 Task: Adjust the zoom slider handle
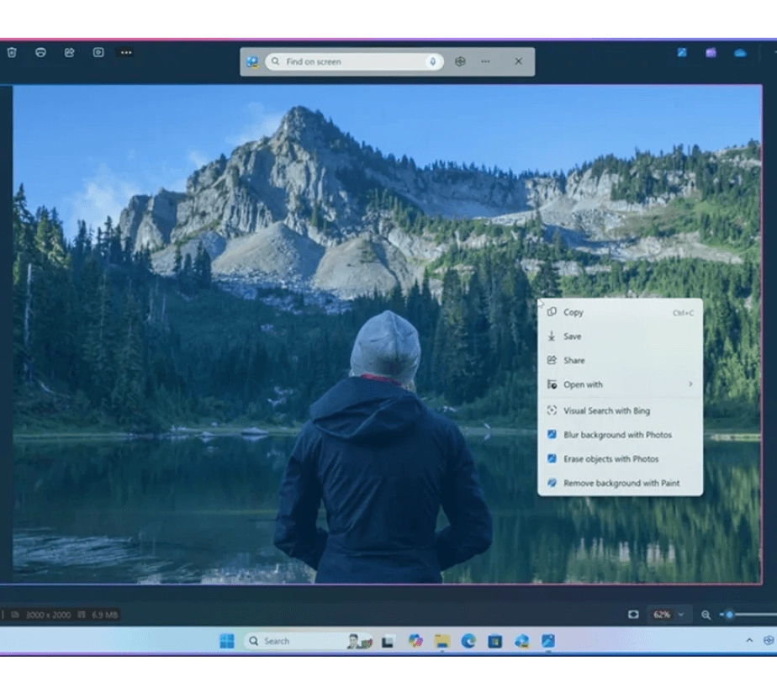point(729,615)
